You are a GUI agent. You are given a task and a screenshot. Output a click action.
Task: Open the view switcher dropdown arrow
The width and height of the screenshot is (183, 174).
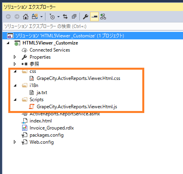42,17
